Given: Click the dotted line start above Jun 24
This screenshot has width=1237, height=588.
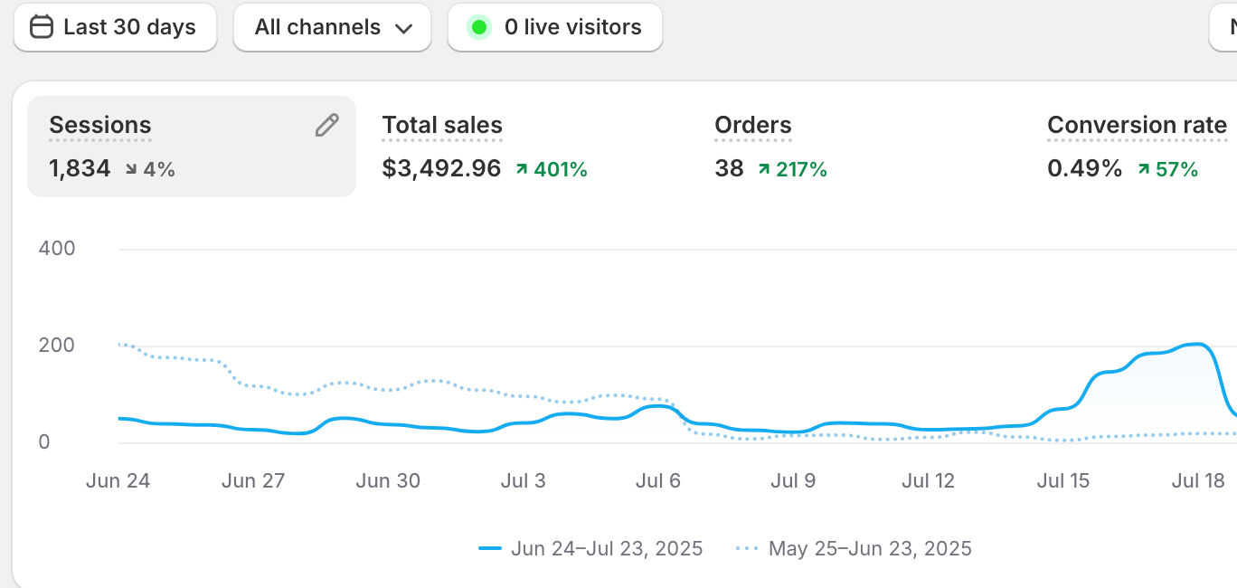Looking at the screenshot, I should click(120, 344).
